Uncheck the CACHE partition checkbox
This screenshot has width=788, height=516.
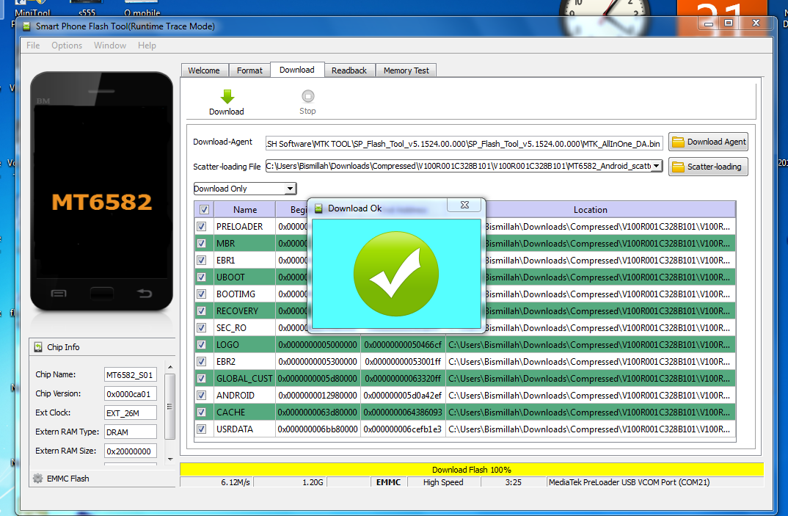(x=202, y=412)
